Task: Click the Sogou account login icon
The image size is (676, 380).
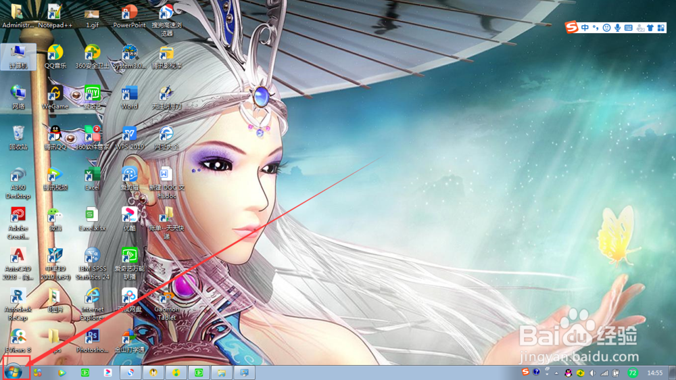Action: click(x=639, y=28)
